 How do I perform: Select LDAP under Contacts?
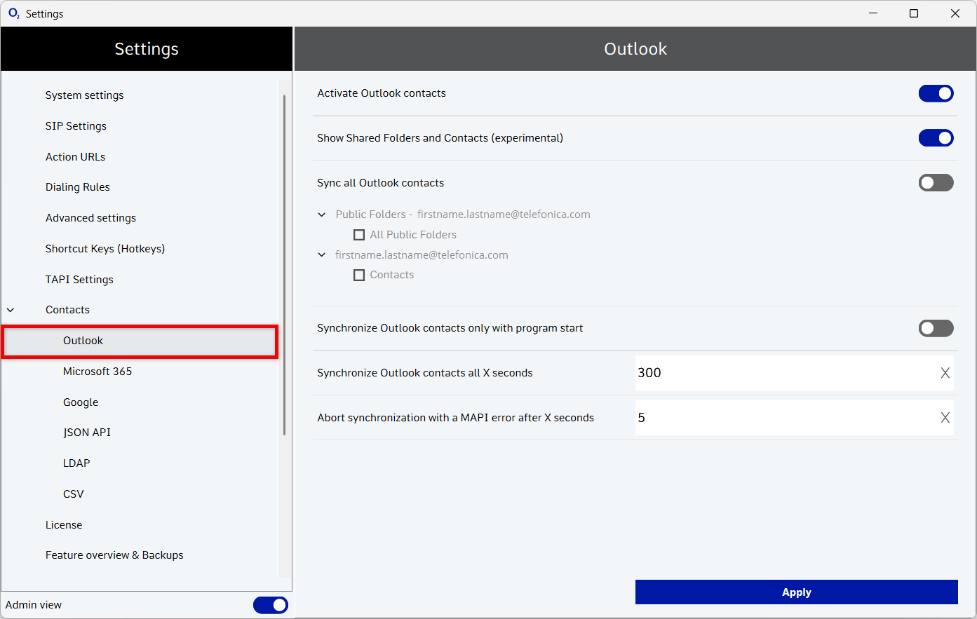pyautogui.click(x=76, y=463)
